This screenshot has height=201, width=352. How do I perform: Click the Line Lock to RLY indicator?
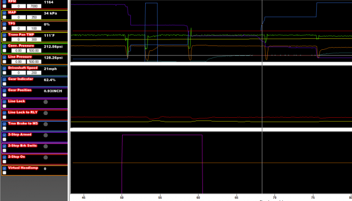coord(46,113)
